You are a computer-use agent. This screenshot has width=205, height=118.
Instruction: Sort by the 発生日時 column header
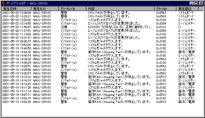pos(16,9)
